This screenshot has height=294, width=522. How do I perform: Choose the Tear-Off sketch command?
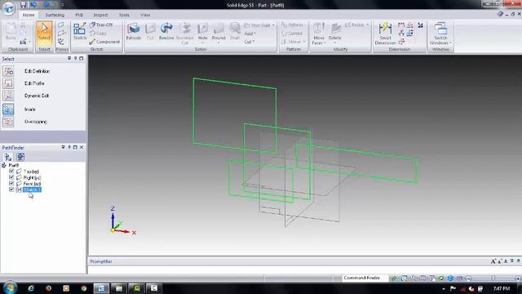pyautogui.click(x=101, y=25)
